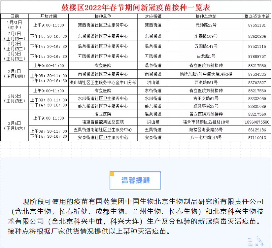The height and width of the screenshot is (248, 272).
Task: Click the 群众咨询电话 column header
Action: [x=257, y=16]
